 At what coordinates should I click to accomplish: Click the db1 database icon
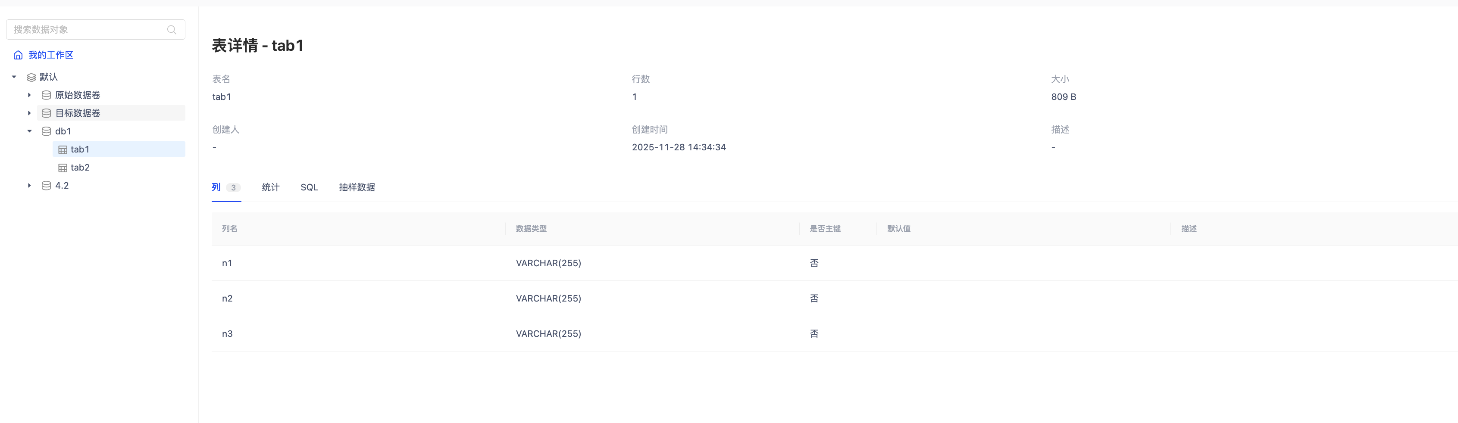pyautogui.click(x=47, y=131)
